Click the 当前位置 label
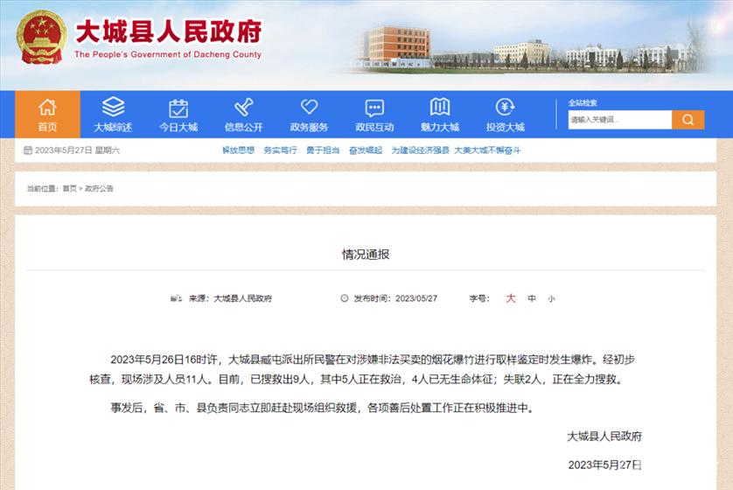Screen dimensions: 733x490 (42, 188)
